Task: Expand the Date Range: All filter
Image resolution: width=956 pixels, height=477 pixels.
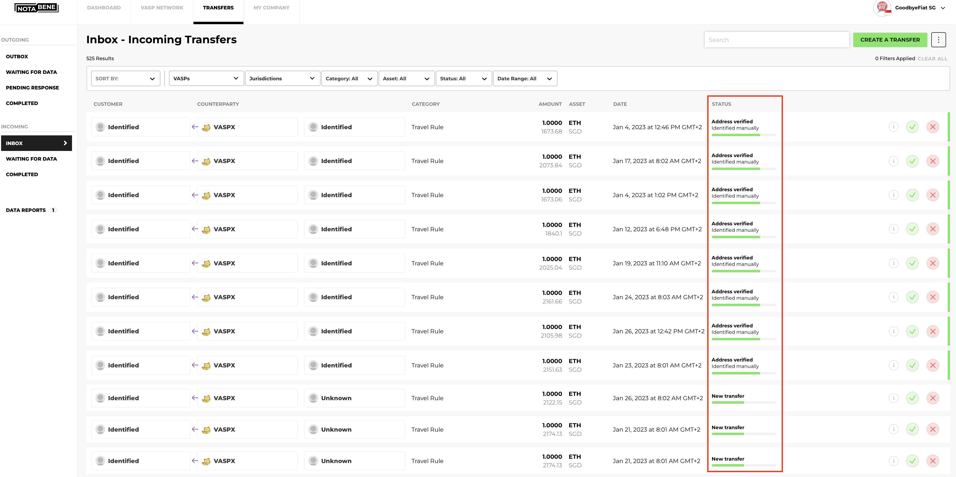Action: (525, 79)
